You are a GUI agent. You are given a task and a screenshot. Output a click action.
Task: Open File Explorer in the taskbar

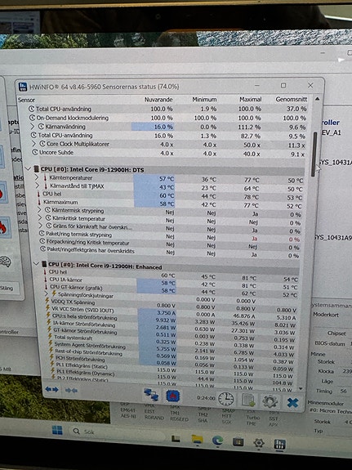pyautogui.click(x=197, y=440)
